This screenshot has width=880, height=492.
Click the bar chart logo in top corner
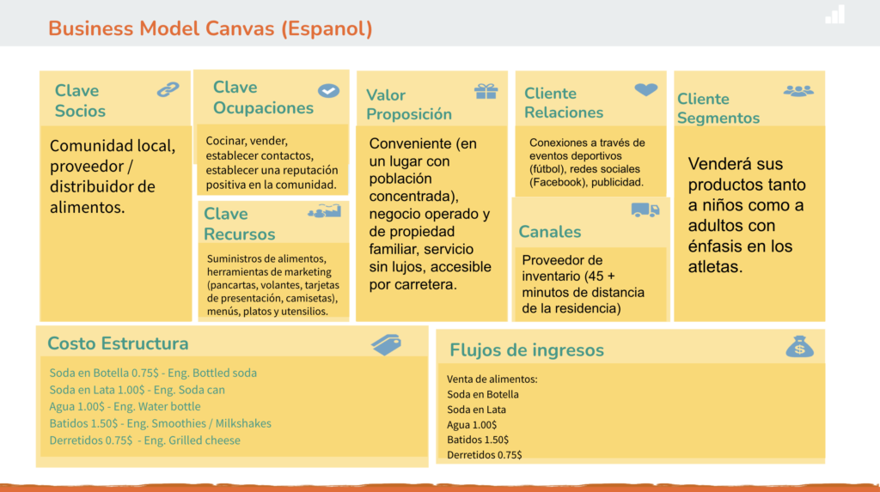834,15
